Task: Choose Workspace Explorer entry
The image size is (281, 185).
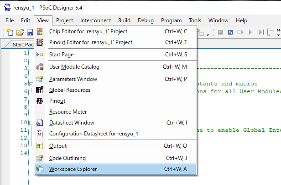Action: [x=115, y=169]
